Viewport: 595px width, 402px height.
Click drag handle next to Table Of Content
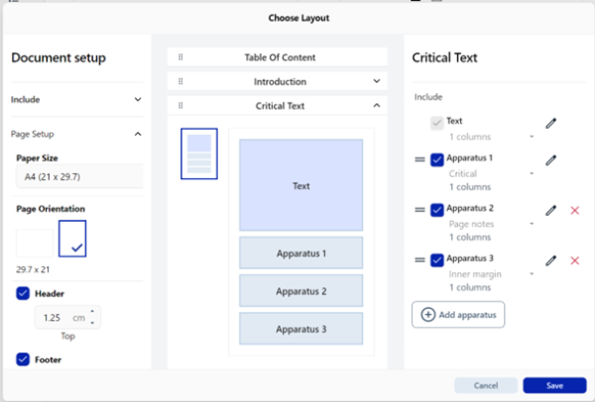point(180,57)
